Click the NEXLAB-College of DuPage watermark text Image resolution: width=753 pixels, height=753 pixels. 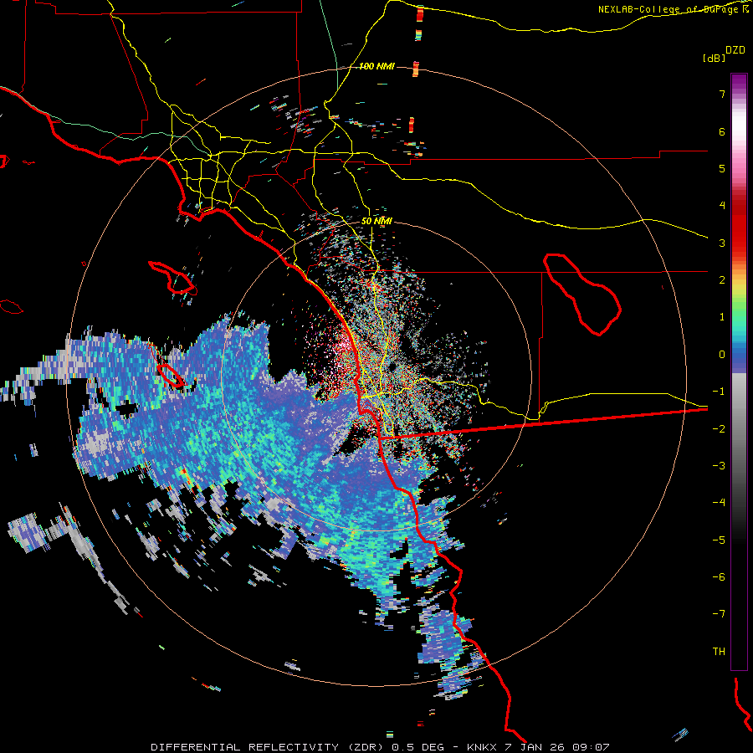[668, 9]
